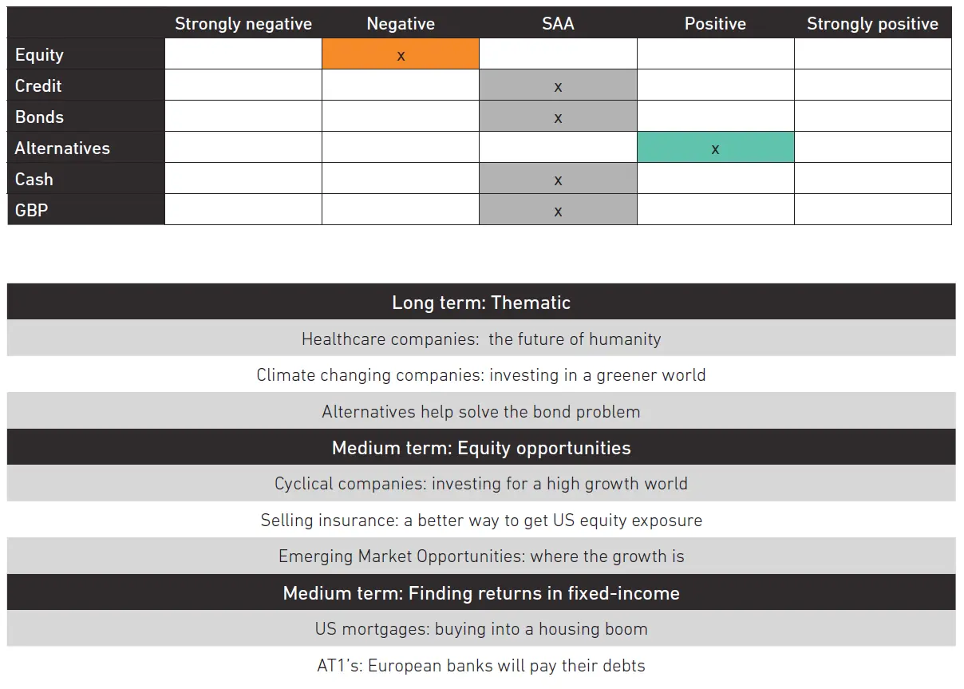Click the grey SAA cell for GBP
The image size is (964, 689).
tap(558, 210)
